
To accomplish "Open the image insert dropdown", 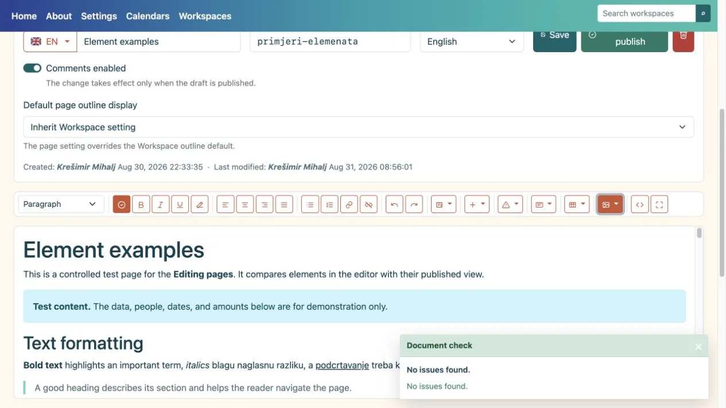I will coord(610,205).
